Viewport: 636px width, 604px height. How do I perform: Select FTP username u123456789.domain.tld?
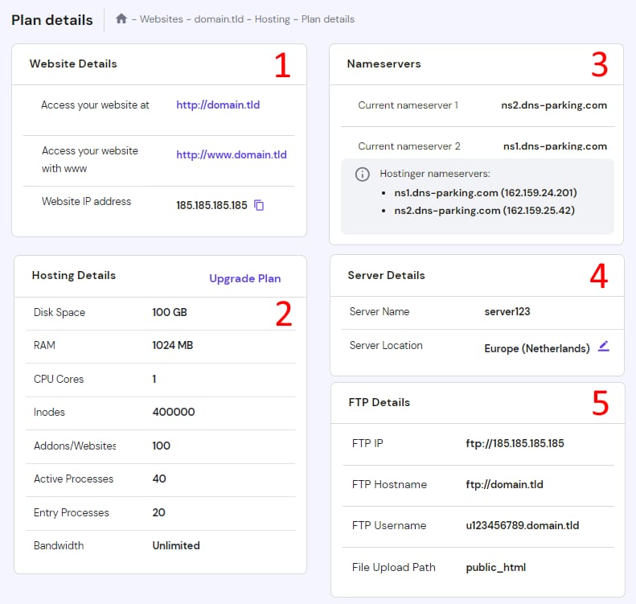coord(523,525)
